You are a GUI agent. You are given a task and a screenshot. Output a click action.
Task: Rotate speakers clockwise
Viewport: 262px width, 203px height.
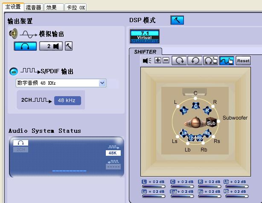click(179, 60)
